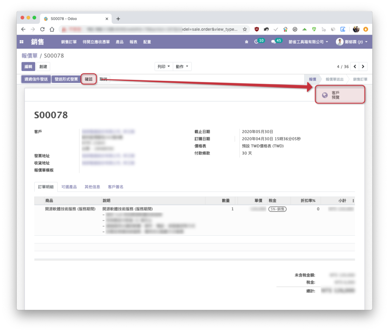389x332 pixels.
Task: Open the browser profile avatar
Action: point(356,29)
